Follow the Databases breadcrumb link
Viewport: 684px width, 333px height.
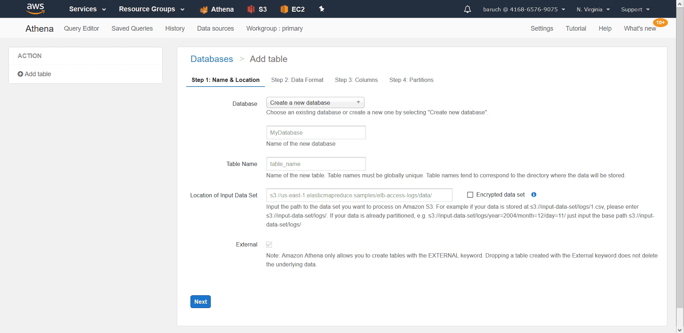[x=211, y=59]
